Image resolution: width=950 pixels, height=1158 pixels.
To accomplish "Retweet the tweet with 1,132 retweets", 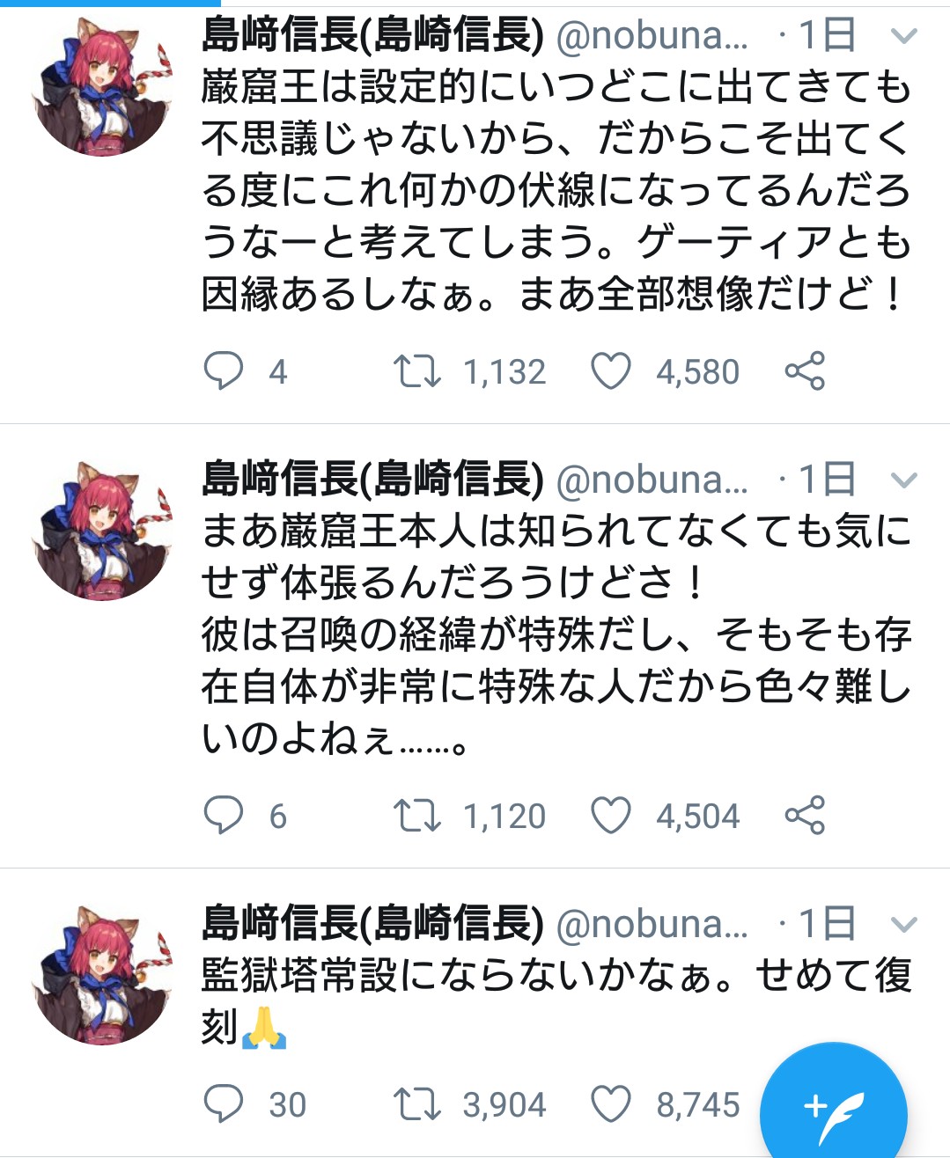I will (x=416, y=370).
